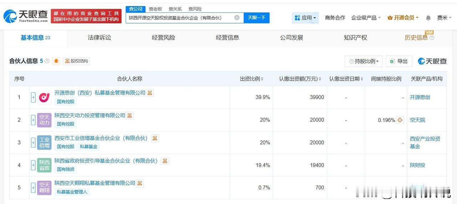Screen dimensions: 457x204
Task: Select the 查公司 search mode tab
Action: (x=136, y=9)
